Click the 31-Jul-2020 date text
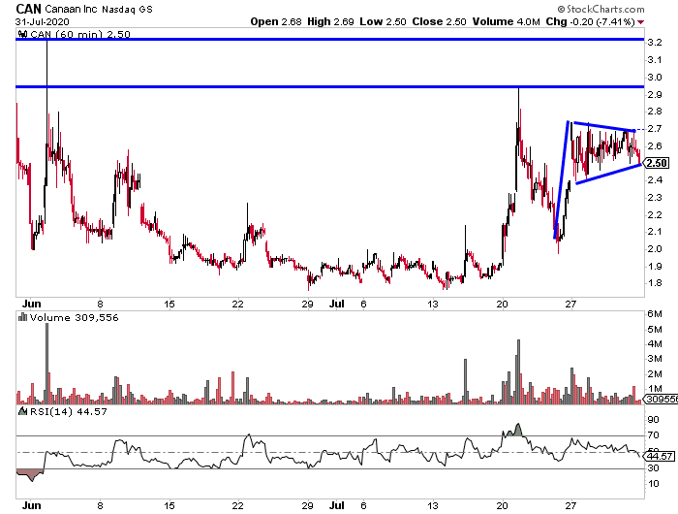This screenshot has width=678, height=514. tap(42, 21)
